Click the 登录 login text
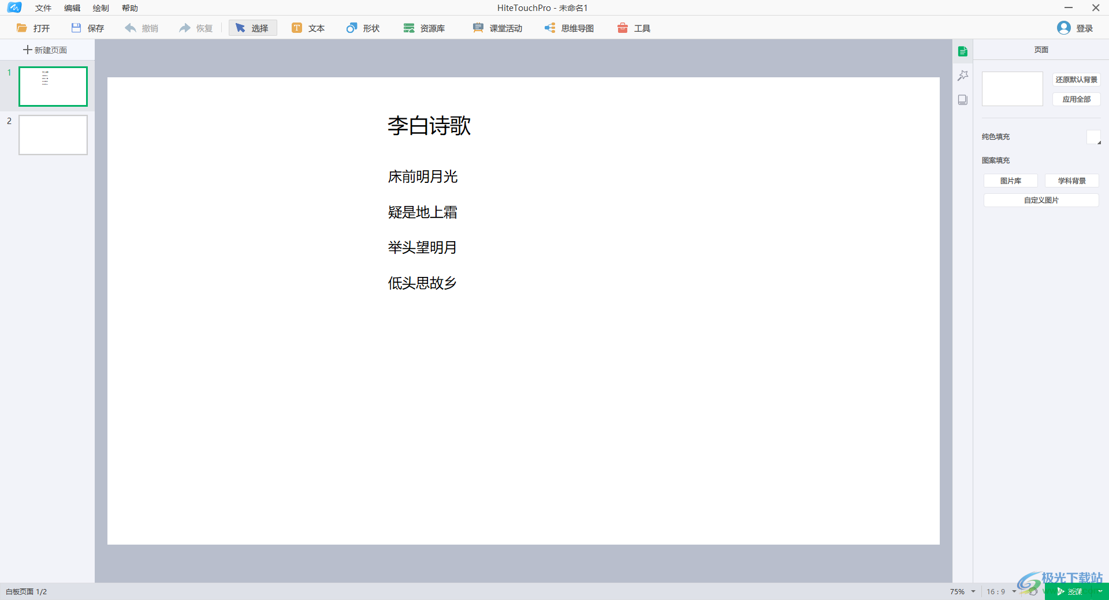This screenshot has width=1109, height=600. 1085,28
